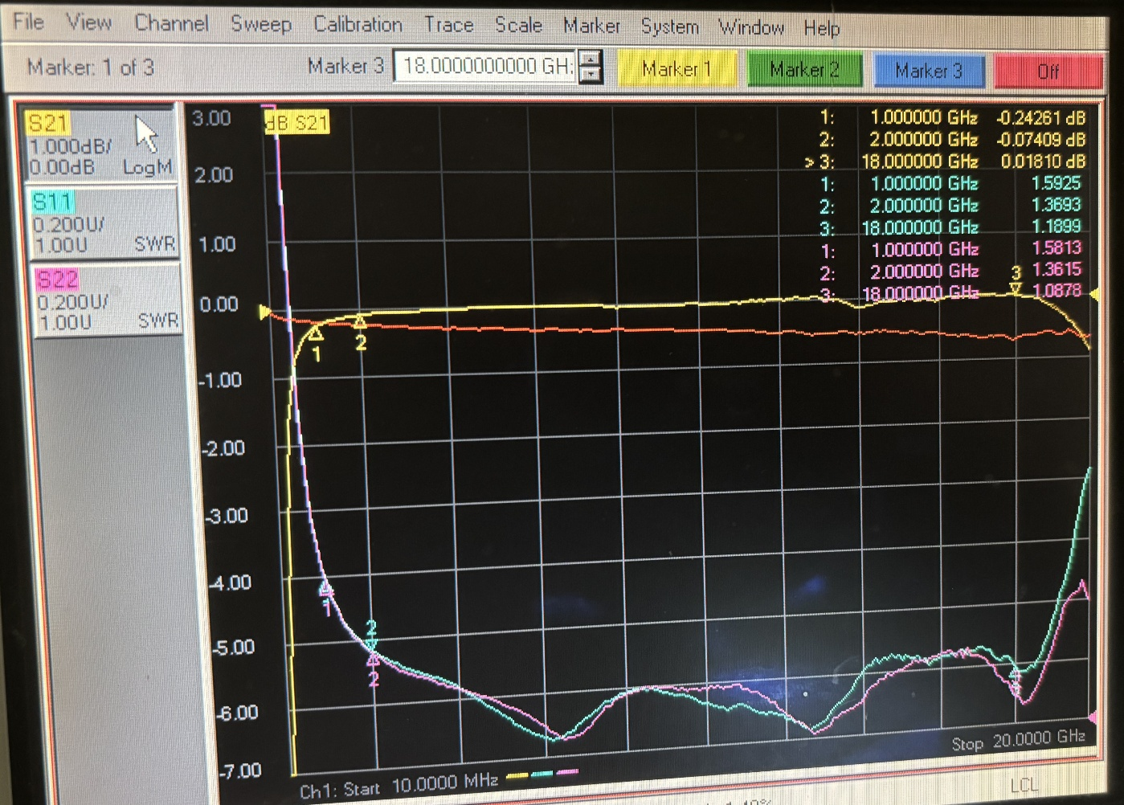Open the Sweep menu
This screenshot has height=805, width=1124.
(x=260, y=24)
